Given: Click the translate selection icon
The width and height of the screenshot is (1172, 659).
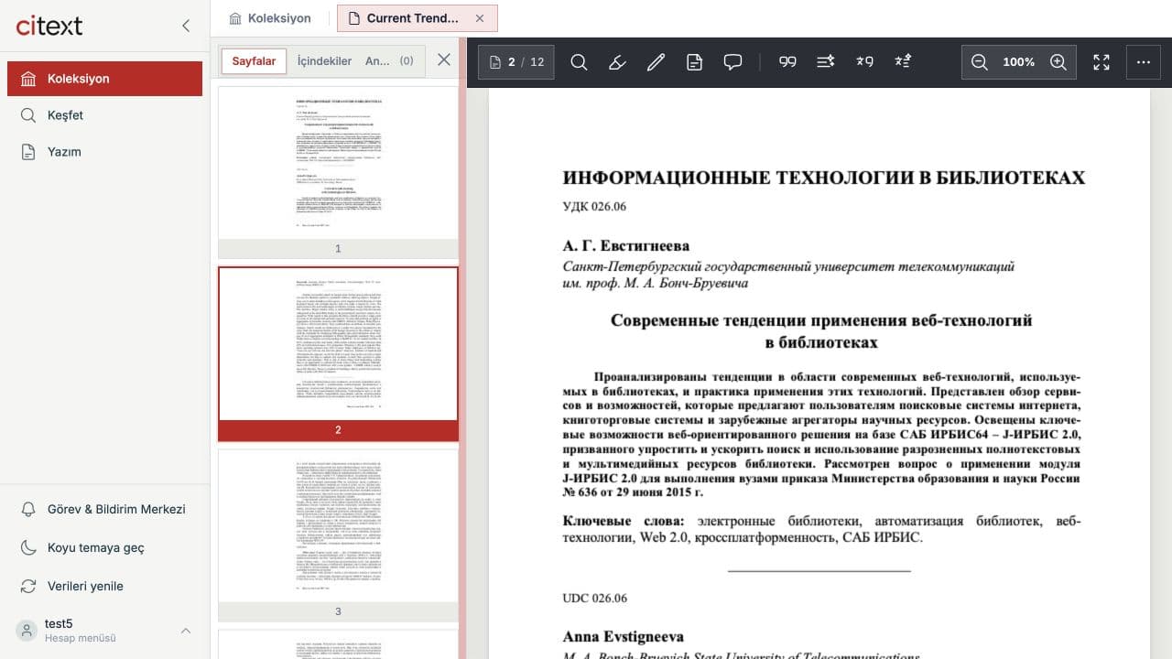Looking at the screenshot, I should coord(864,62).
